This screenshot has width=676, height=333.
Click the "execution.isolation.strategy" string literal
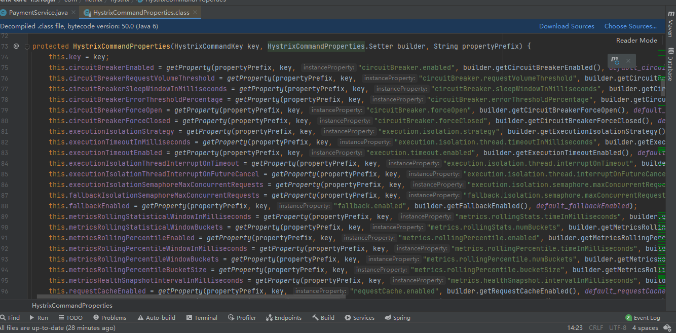pyautogui.click(x=439, y=132)
